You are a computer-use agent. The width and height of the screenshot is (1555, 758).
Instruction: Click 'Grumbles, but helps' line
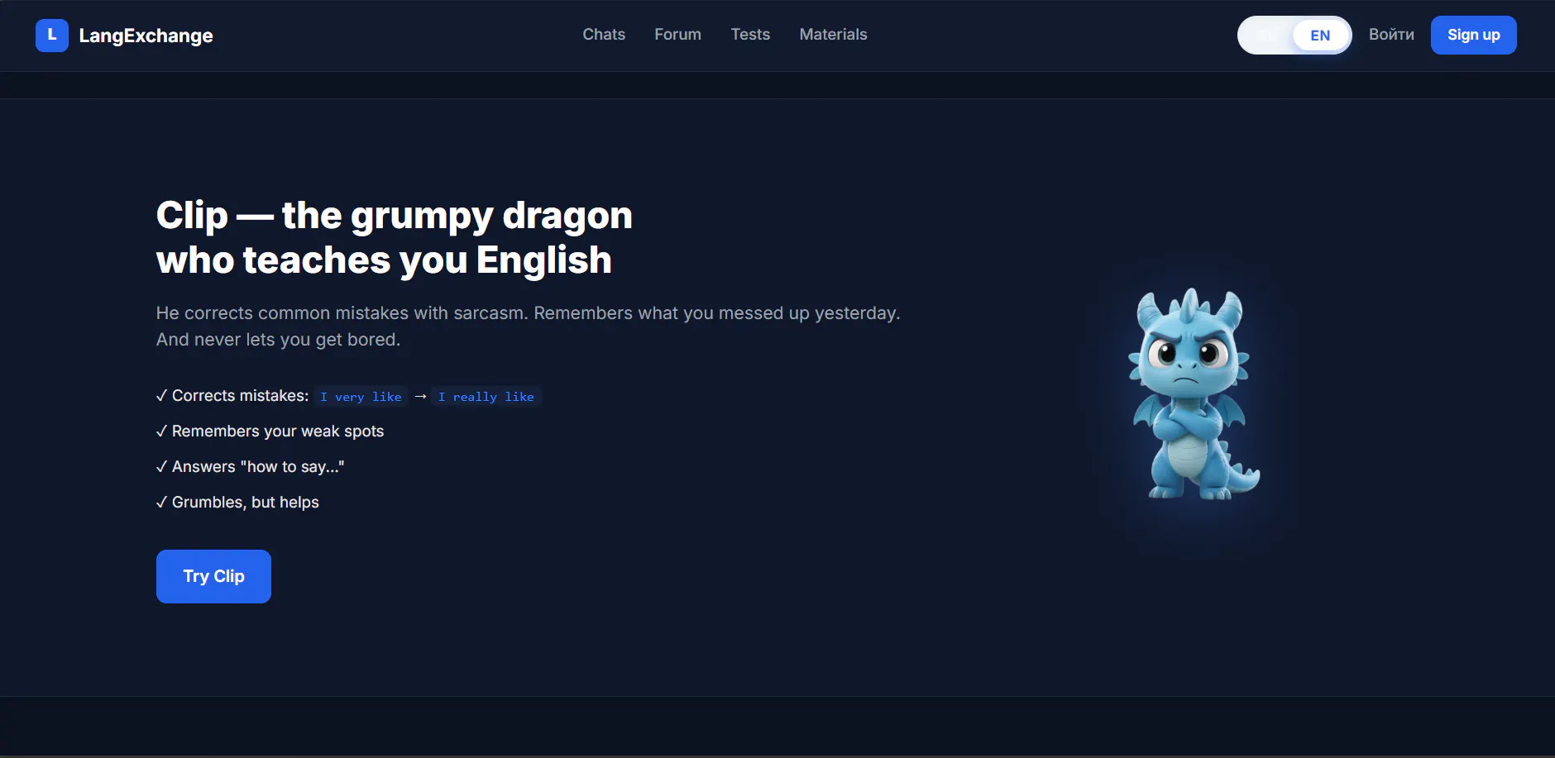[x=237, y=503]
